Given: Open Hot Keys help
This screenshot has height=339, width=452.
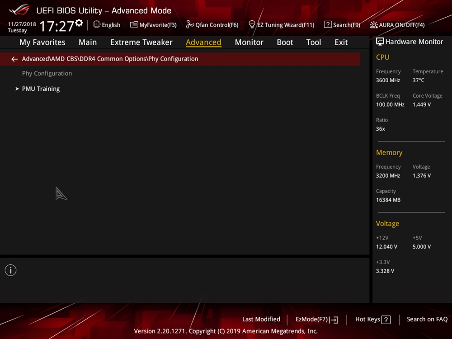Looking at the screenshot, I should (x=367, y=320).
